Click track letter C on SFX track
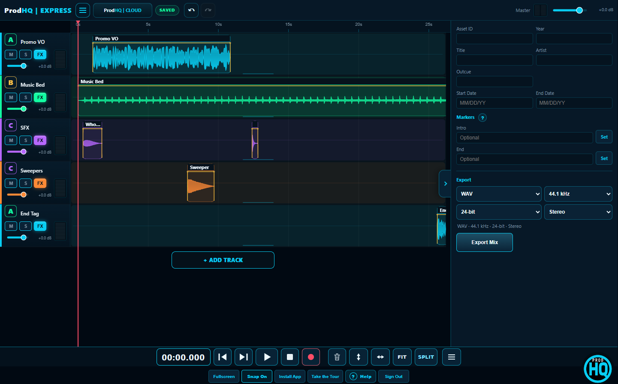This screenshot has height=384, width=618. (11, 126)
